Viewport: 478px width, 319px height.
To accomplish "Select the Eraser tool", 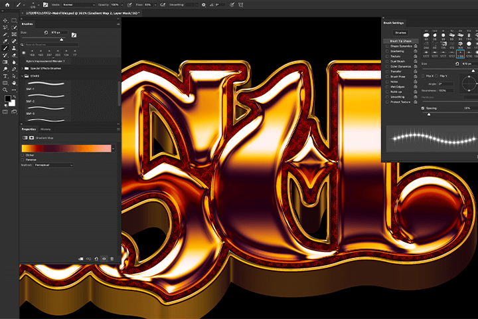I will tap(14, 55).
